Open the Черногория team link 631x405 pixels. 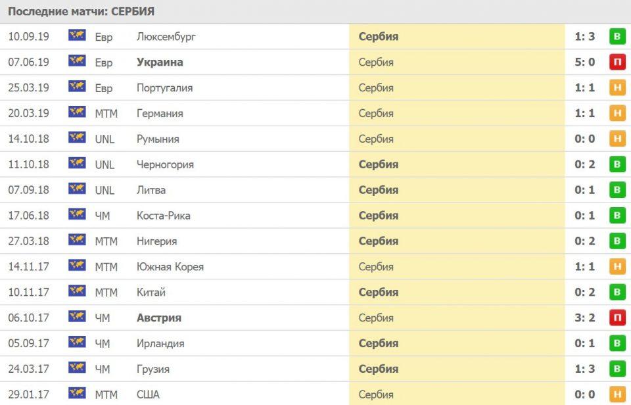[165, 164]
